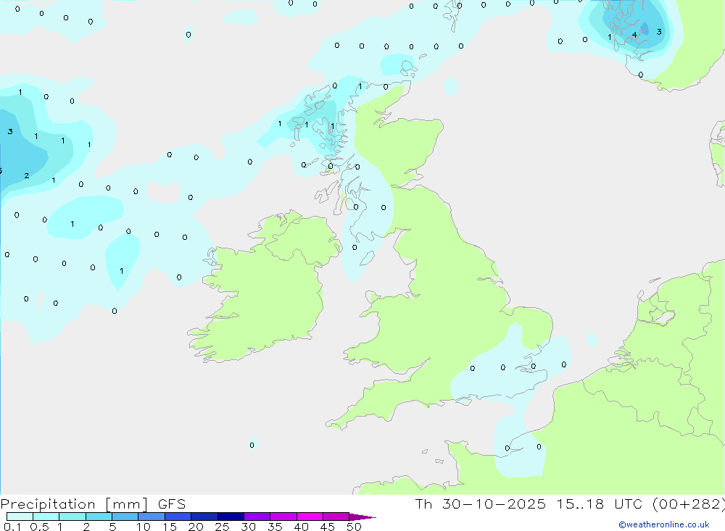
Task: Click the '40' legend scale label
Action: (x=301, y=527)
